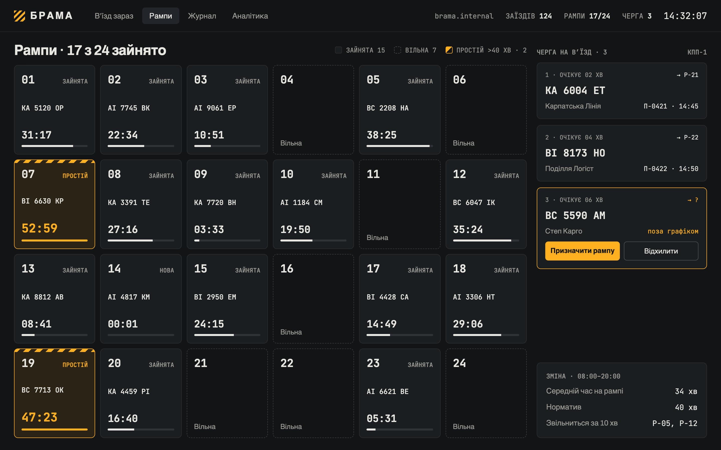721x450 pixels.
Task: Select ramp 23 card AI 6621 BE
Action: point(400,393)
